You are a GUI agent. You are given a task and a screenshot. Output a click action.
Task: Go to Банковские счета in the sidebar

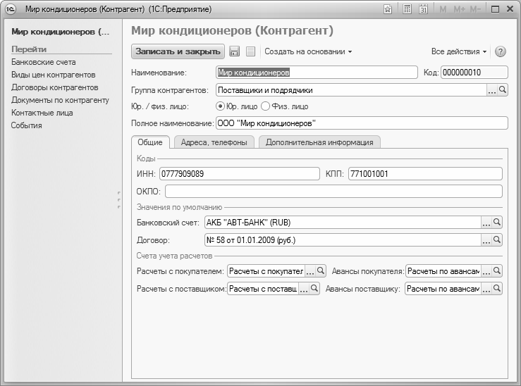pyautogui.click(x=43, y=62)
